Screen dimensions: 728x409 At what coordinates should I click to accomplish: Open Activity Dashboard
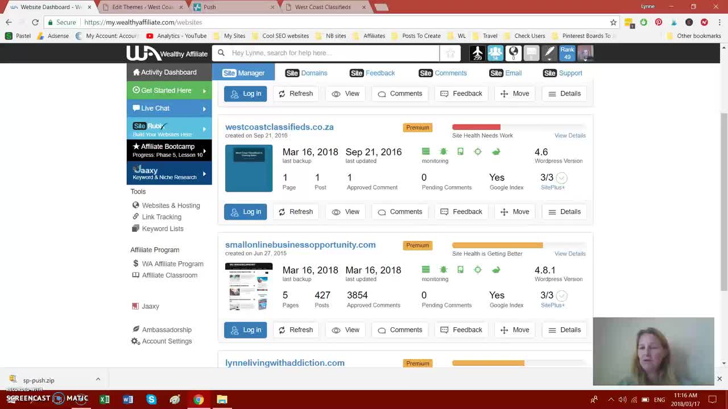click(x=169, y=72)
